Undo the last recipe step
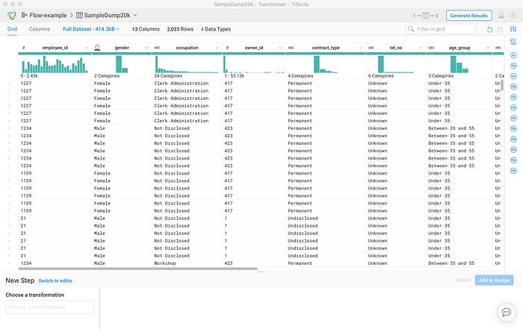 (489, 29)
